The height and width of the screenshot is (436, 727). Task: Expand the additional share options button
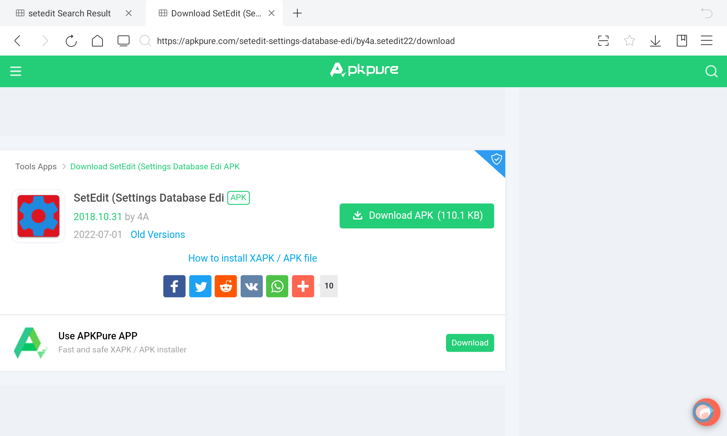[303, 286]
